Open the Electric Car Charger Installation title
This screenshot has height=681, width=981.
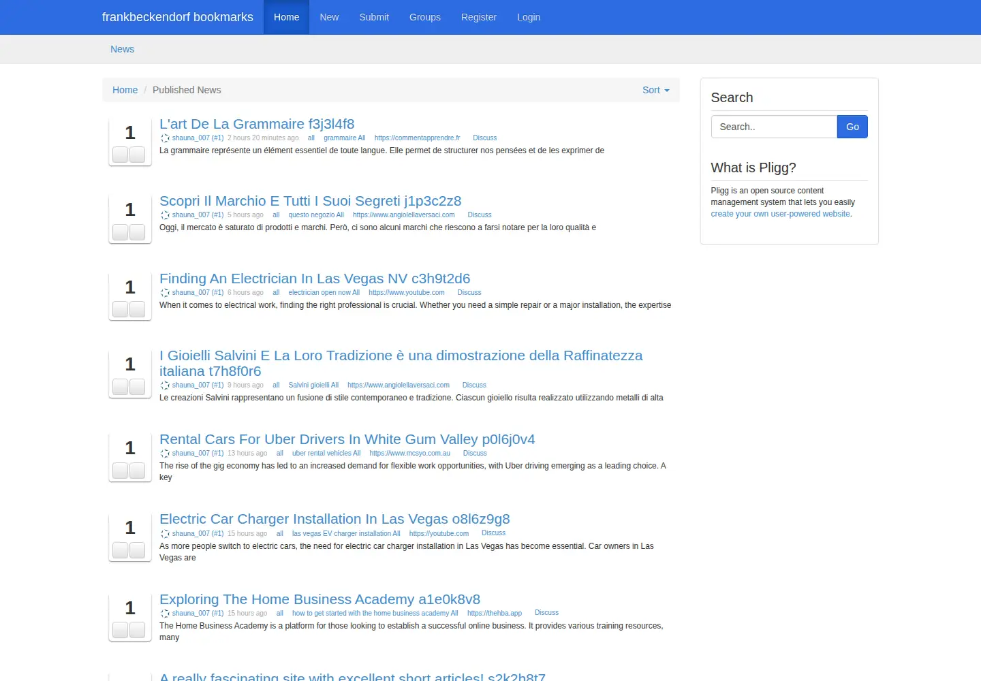coord(334,519)
